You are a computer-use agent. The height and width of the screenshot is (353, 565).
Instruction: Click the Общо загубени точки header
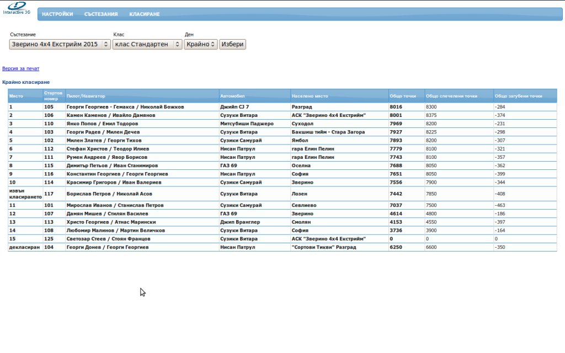[x=518, y=96]
